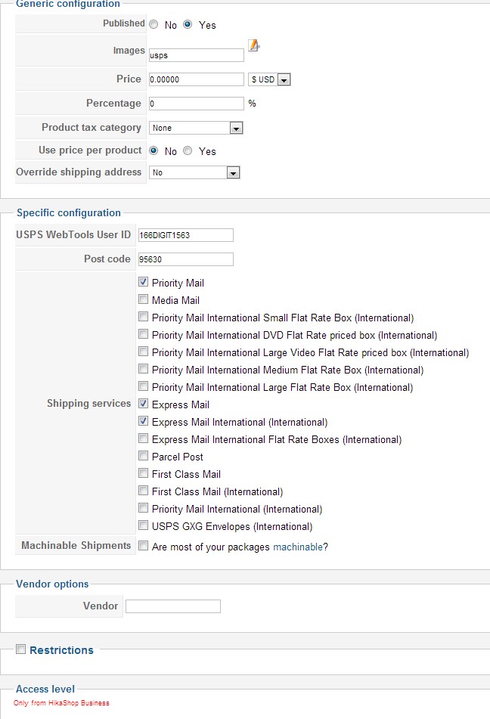This screenshot has width=490, height=719.
Task: Select the Published No radio button
Action: point(154,25)
